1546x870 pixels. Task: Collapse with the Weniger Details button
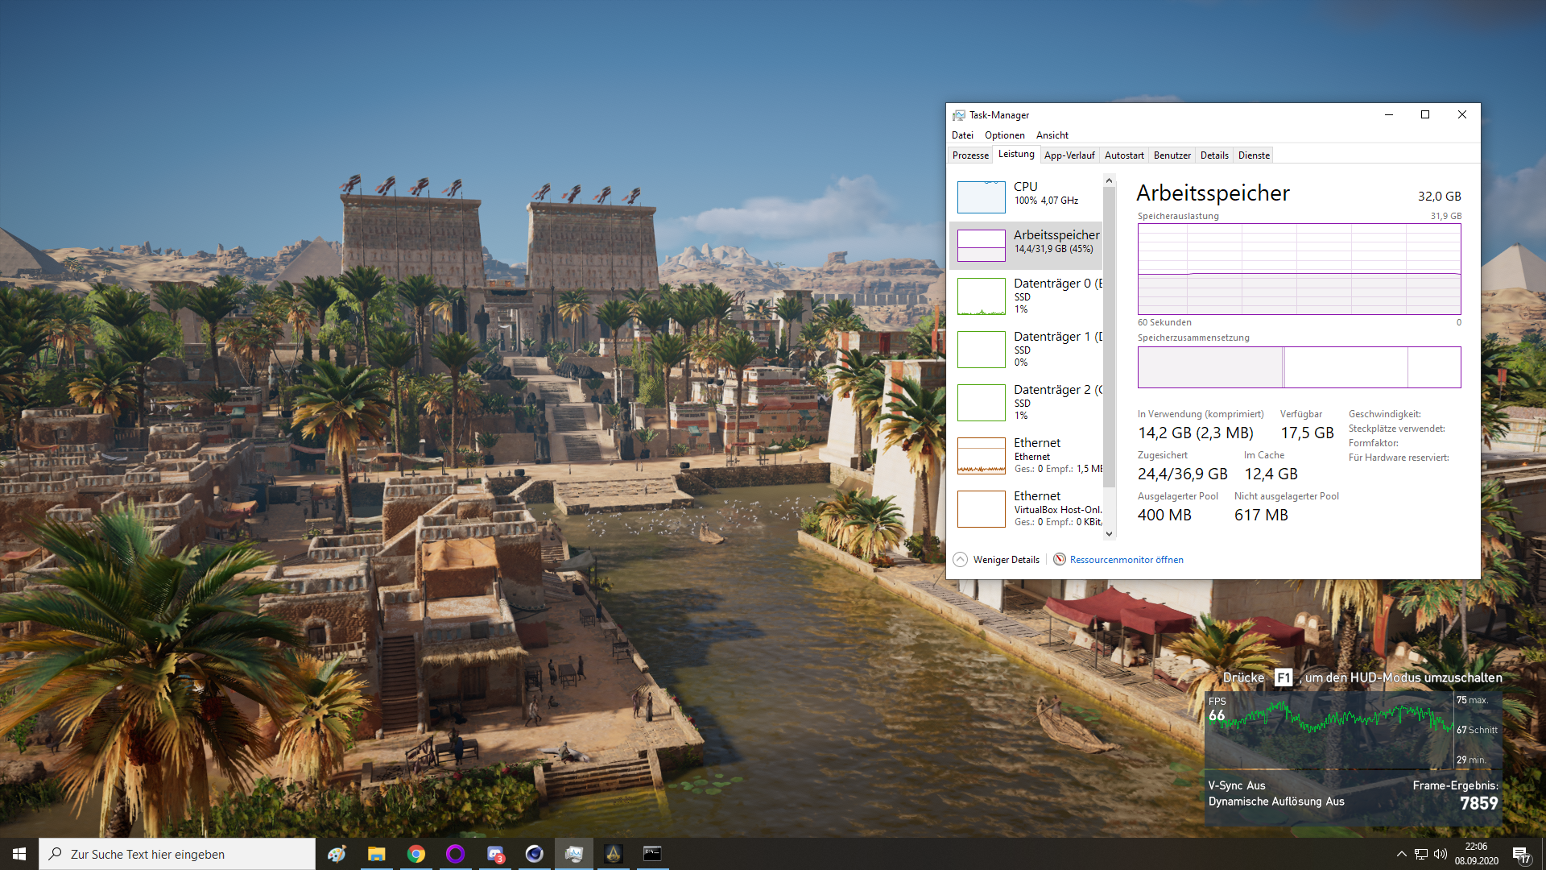pos(997,560)
